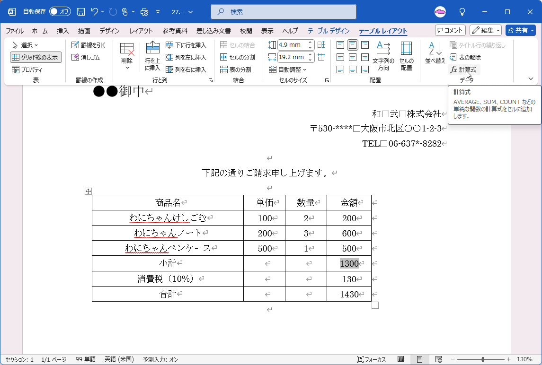Click the table move handle icon
The width and height of the screenshot is (542, 365).
coord(88,191)
